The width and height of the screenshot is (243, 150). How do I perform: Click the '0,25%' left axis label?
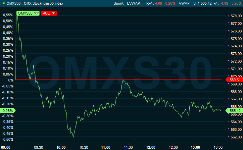pos(8,51)
